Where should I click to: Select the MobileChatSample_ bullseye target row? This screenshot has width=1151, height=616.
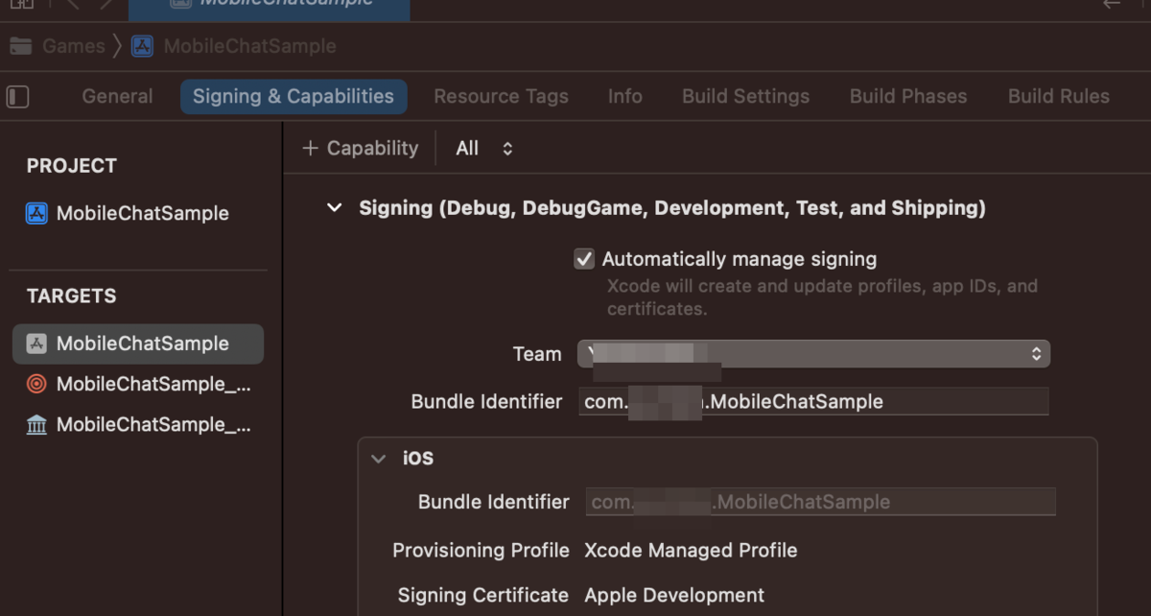(x=138, y=385)
